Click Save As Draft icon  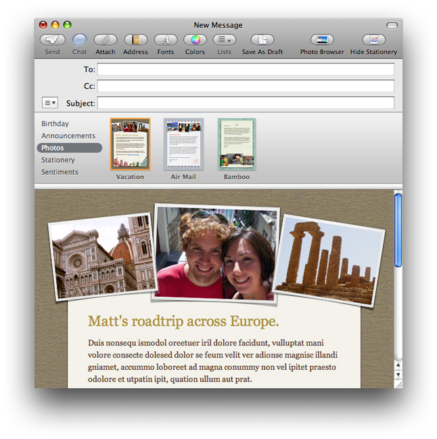click(x=262, y=40)
